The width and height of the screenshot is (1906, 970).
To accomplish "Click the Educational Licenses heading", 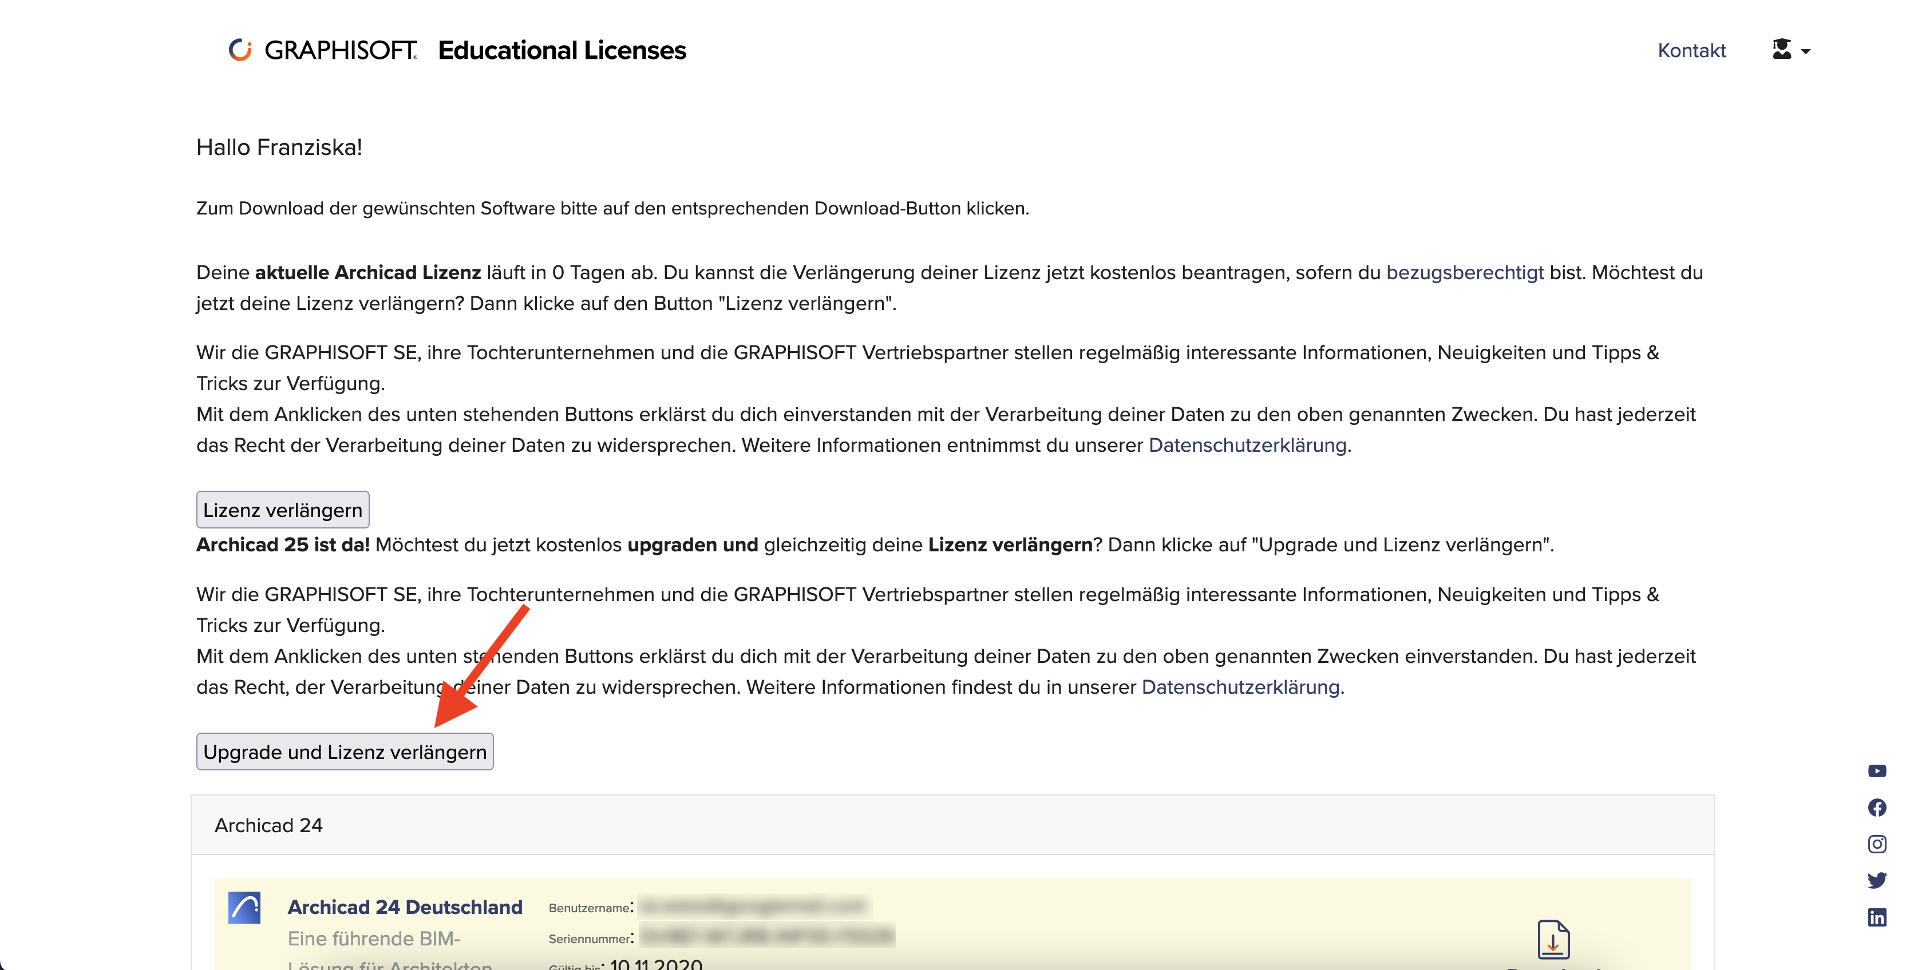I will [562, 50].
